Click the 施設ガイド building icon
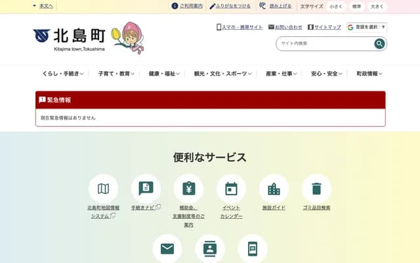The height and width of the screenshot is (263, 420). pyautogui.click(x=274, y=189)
